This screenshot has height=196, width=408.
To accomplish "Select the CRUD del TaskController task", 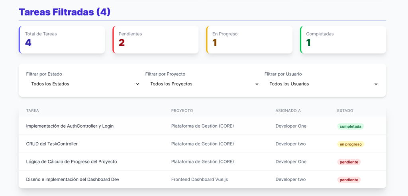I will (52, 144).
